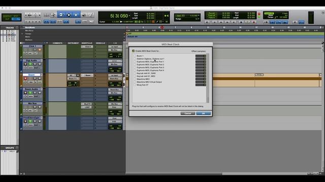This screenshot has width=325, height=182.
Task: Click the Comments column header
Action: click(x=57, y=43)
